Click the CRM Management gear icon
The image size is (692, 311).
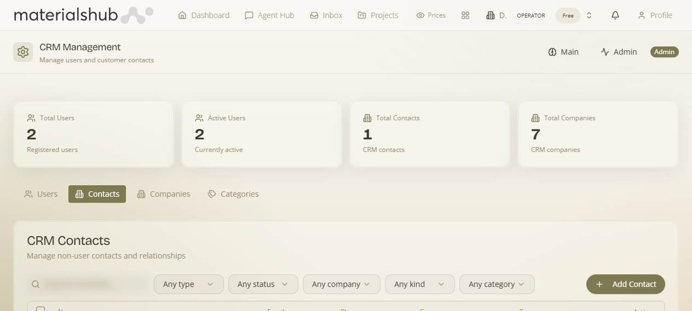click(23, 52)
